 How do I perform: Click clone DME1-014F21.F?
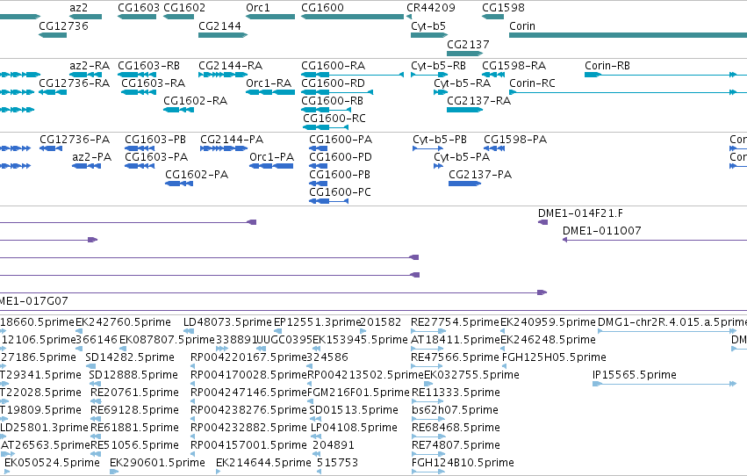(x=542, y=222)
